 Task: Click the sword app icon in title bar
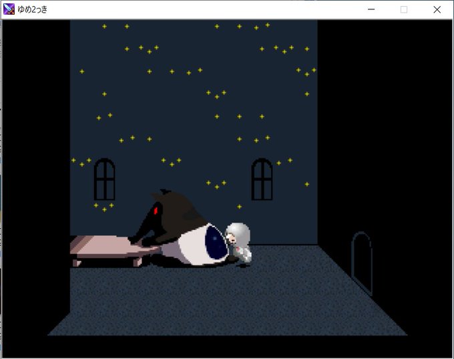9,9
